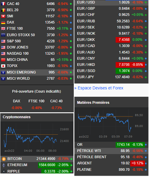Open the EURO STOXX 50 index quote
This screenshot has width=149, height=177.
21,35
